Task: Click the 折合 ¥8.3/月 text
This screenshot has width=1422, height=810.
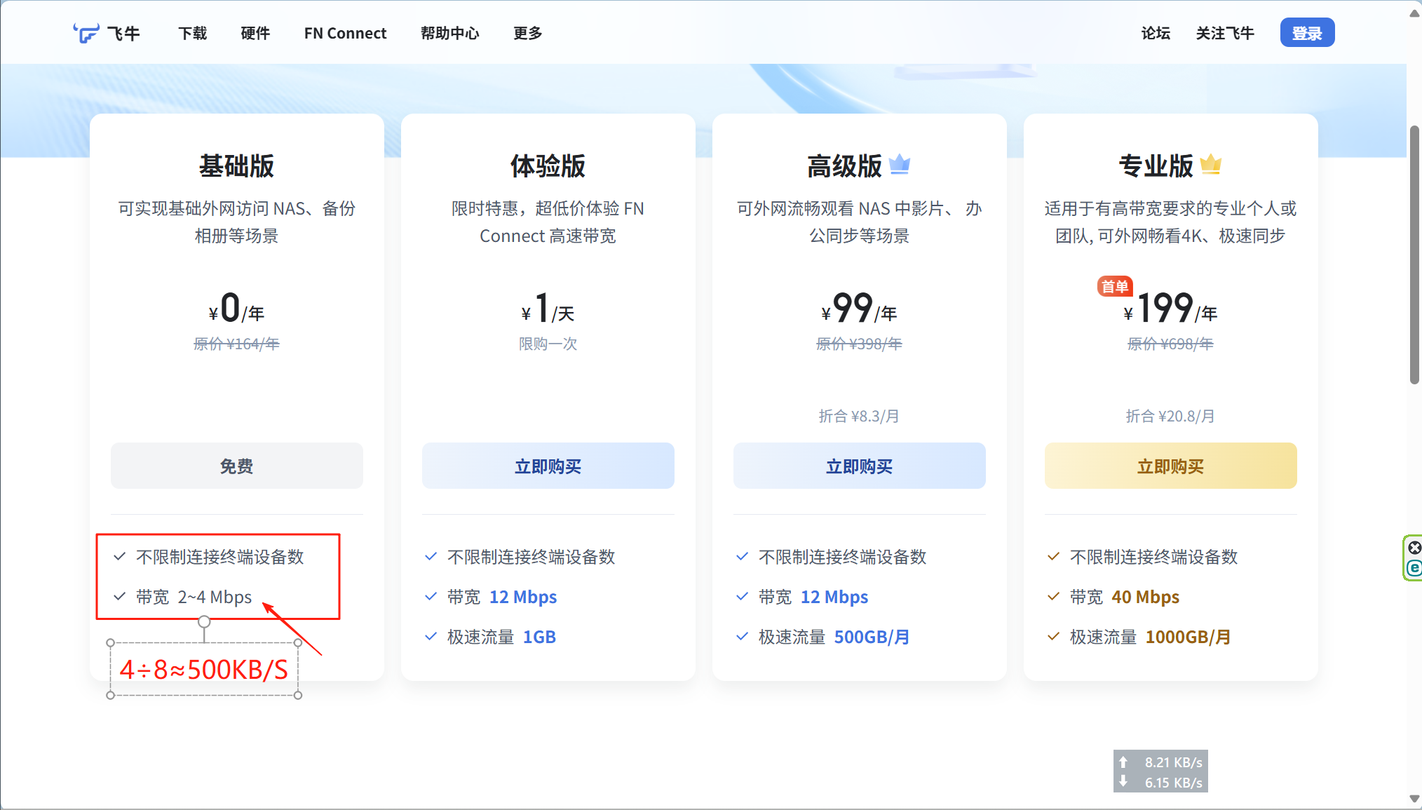Action: [860, 416]
